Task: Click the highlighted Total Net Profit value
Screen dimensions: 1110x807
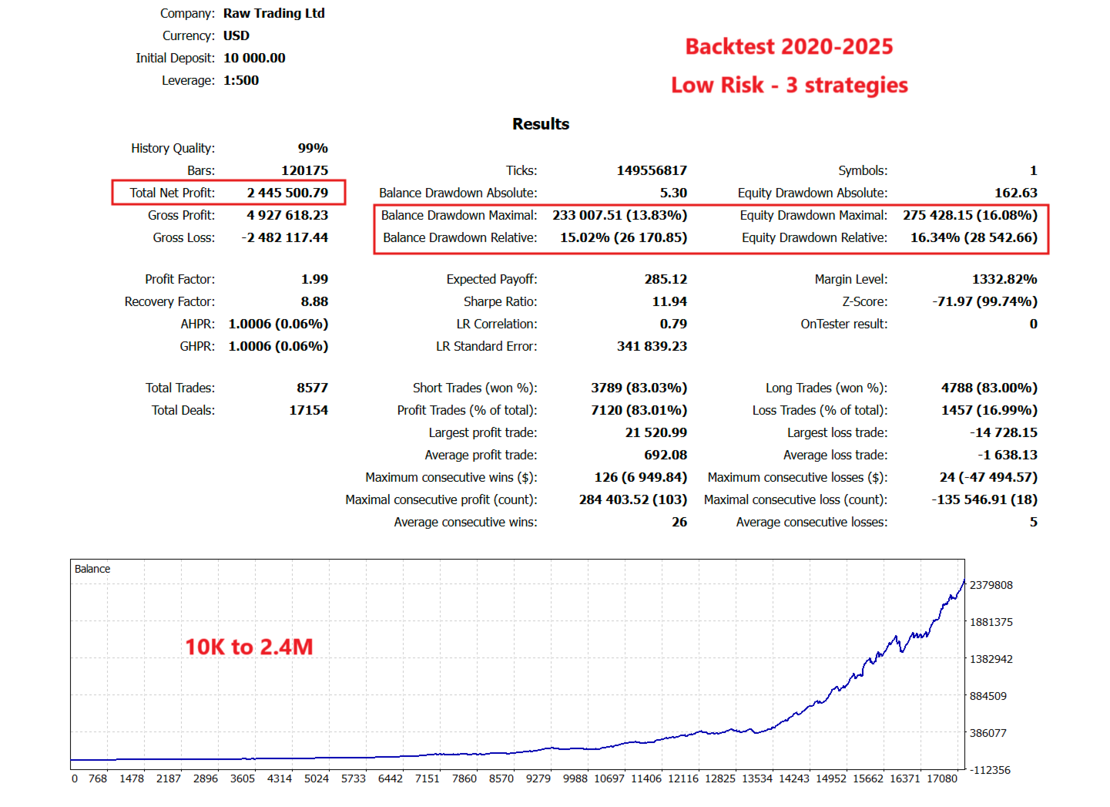Action: 289,193
